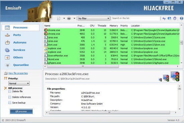The height and width of the screenshot is (123, 184).
Task: Click the process list horizontal scrollbar thumb
Action: [x=83, y=67]
